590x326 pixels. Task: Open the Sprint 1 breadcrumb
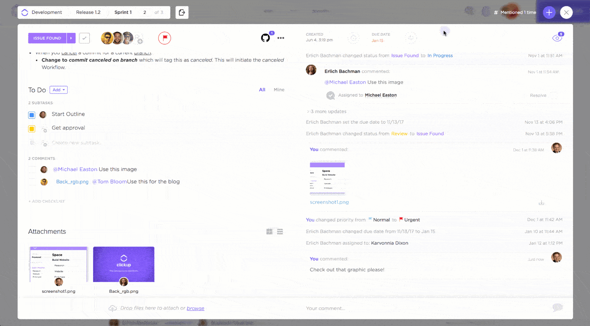[123, 12]
